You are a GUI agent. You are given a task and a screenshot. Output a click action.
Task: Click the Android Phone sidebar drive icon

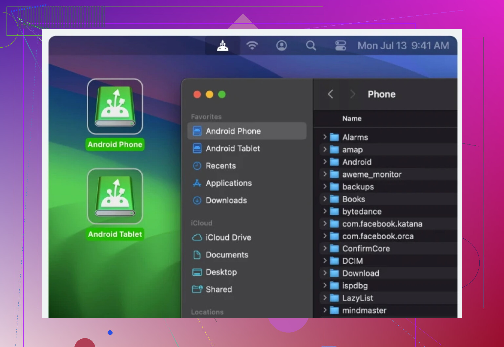(x=197, y=131)
